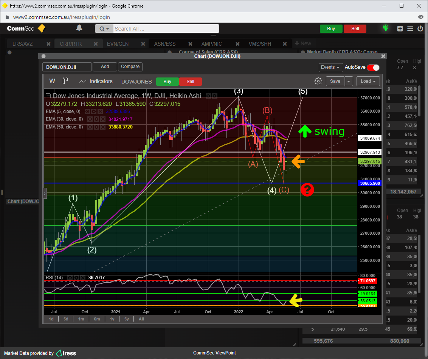Switch to the CRR/RTR tab

tap(71, 44)
